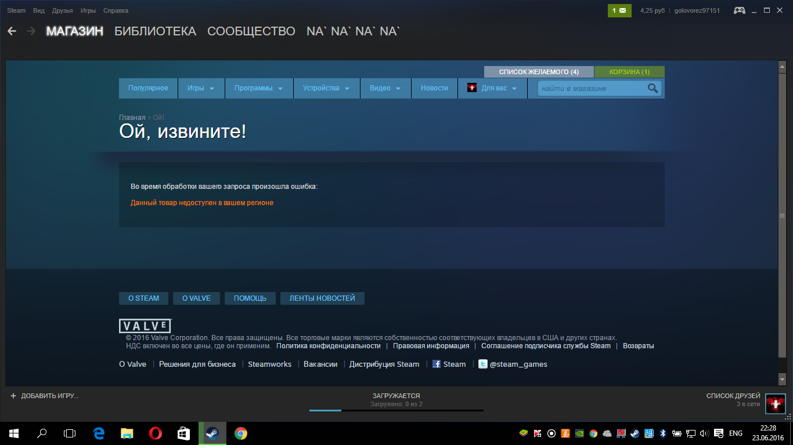Open the @steam_games Twitter link

point(513,364)
